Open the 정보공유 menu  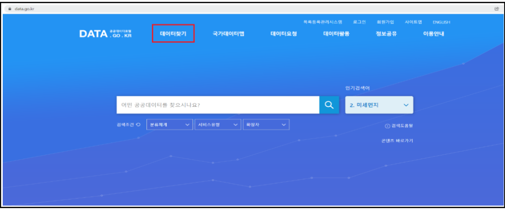click(x=386, y=34)
